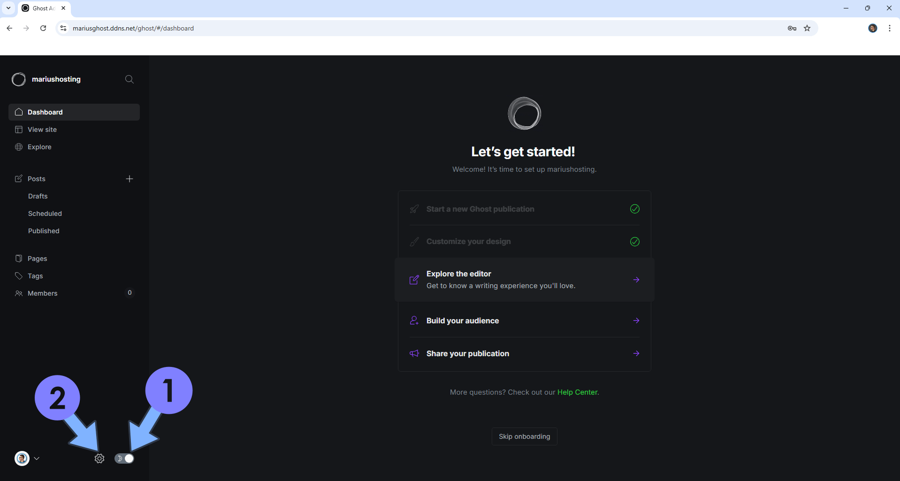
Task: Click Skip onboarding button
Action: [x=525, y=436]
